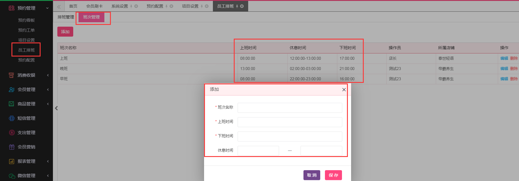Close the 系统设置 tab with its x icon
519x181 pixels.
pyautogui.click(x=136, y=6)
